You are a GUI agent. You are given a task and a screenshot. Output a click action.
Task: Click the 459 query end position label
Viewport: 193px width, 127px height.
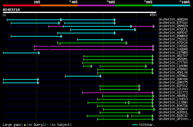click(x=152, y=15)
